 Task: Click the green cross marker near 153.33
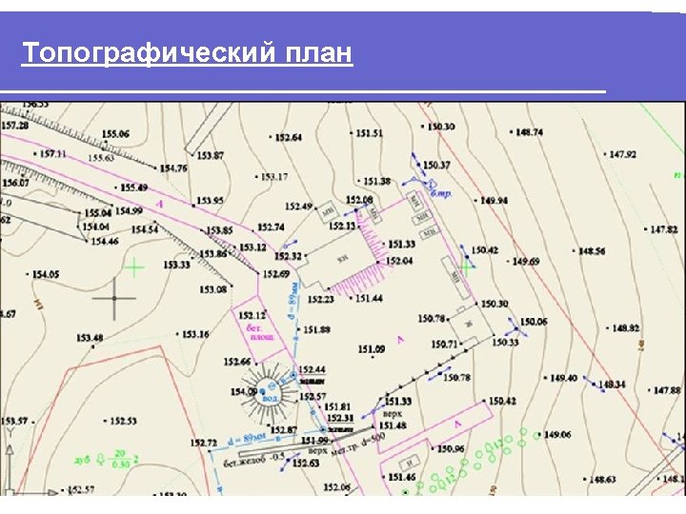[134, 267]
